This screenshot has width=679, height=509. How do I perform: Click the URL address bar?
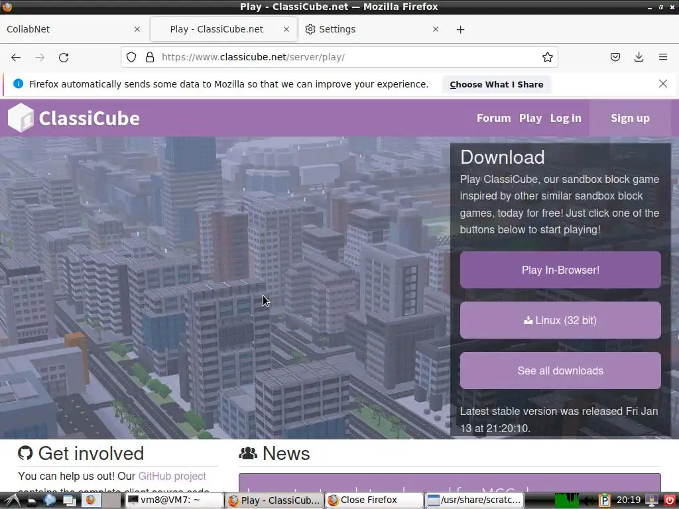click(339, 57)
